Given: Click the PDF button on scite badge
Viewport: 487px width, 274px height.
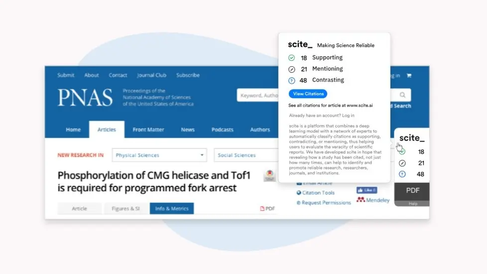Looking at the screenshot, I should [412, 190].
